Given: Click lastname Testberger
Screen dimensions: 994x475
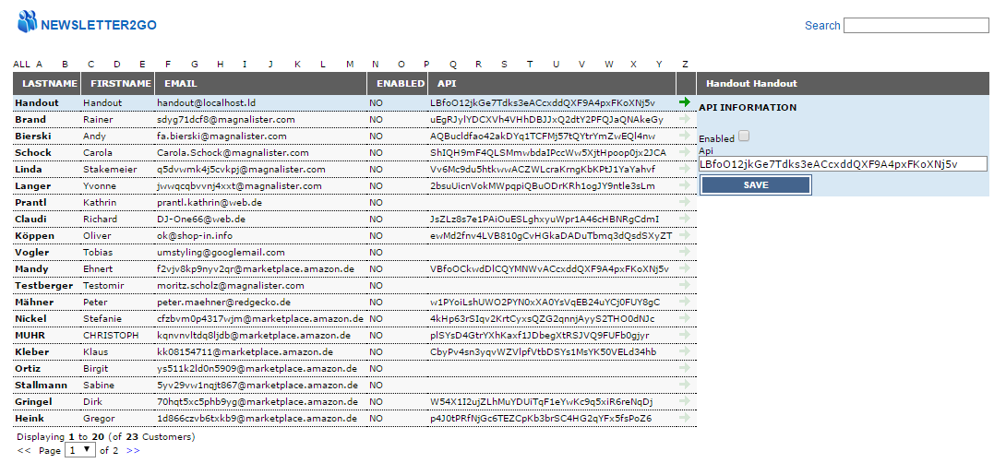Looking at the screenshot, I should pyautogui.click(x=44, y=286).
